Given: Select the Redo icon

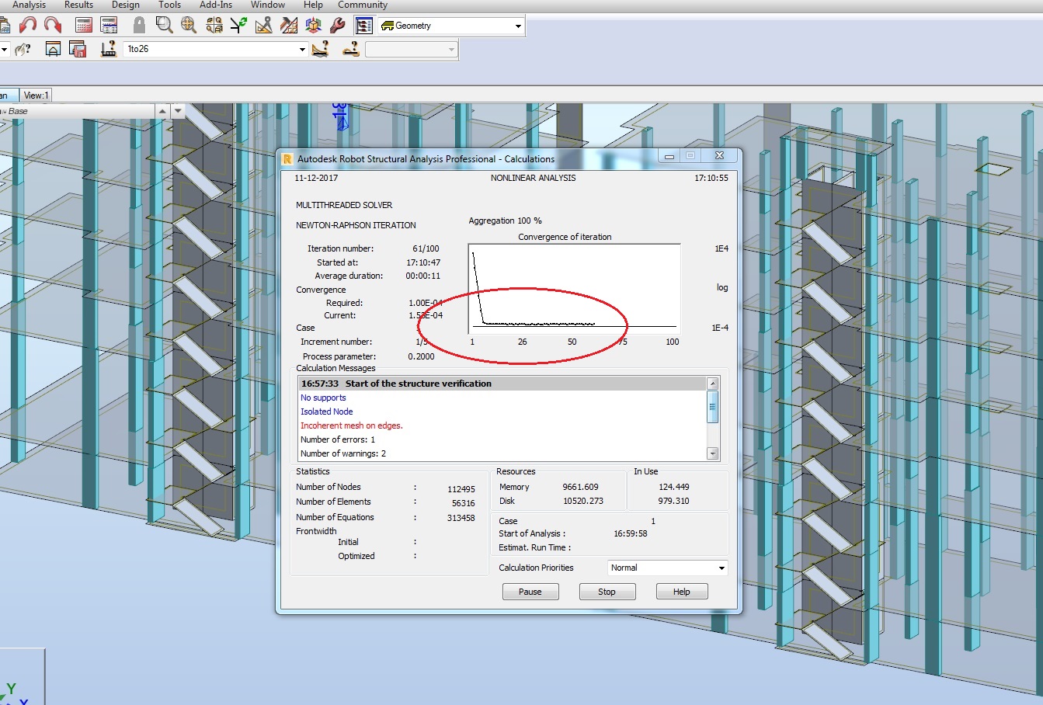Looking at the screenshot, I should pos(51,25).
